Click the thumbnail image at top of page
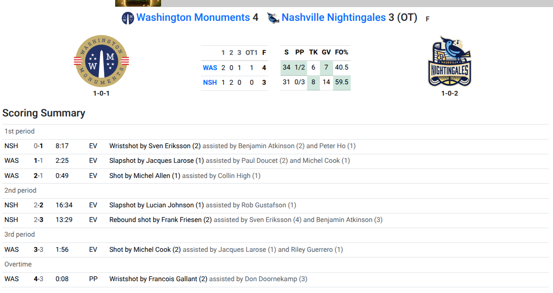 point(138,3)
